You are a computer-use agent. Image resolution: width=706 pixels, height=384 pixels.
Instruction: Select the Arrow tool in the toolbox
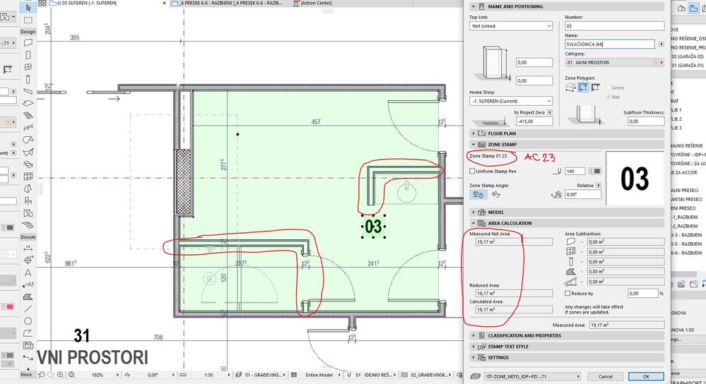click(x=28, y=8)
